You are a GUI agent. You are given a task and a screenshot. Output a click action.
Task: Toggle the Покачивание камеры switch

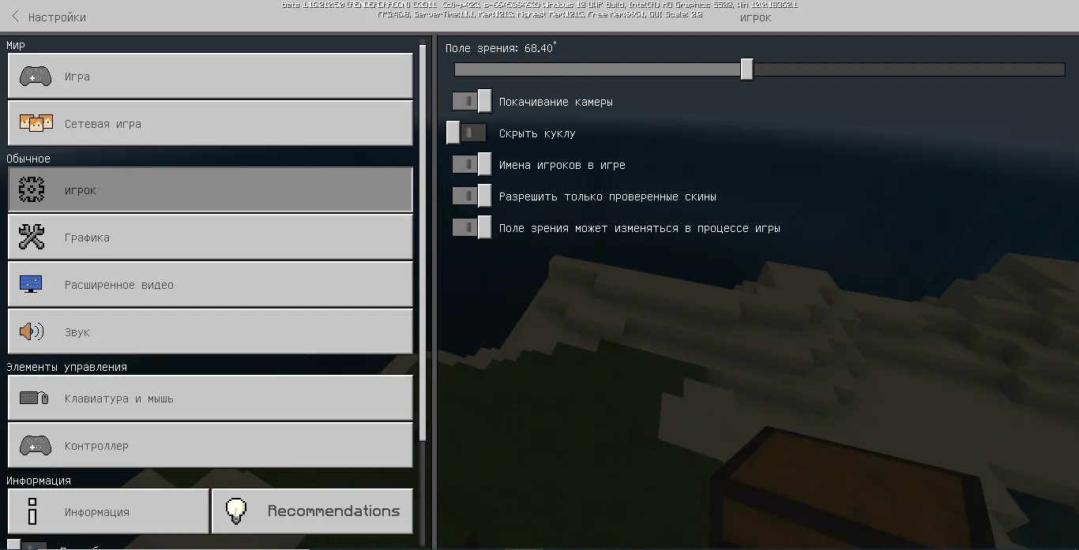tap(472, 102)
